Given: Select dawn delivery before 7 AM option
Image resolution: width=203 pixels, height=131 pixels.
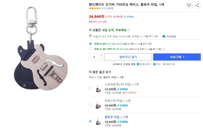Looking at the screenshot, I should (90, 49).
